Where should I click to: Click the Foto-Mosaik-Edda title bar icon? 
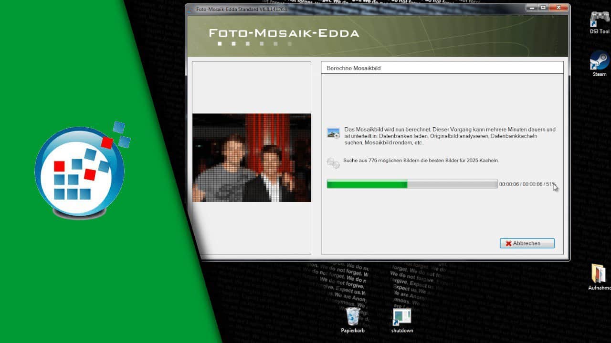pyautogui.click(x=191, y=9)
